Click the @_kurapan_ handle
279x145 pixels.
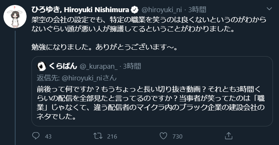(99, 66)
